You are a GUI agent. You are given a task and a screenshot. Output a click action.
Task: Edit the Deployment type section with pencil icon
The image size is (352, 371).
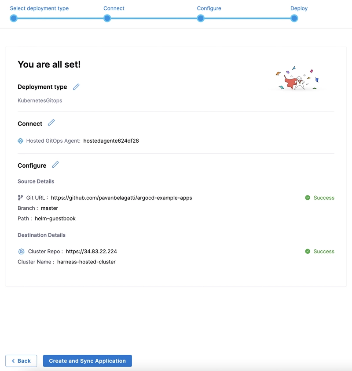pos(76,87)
